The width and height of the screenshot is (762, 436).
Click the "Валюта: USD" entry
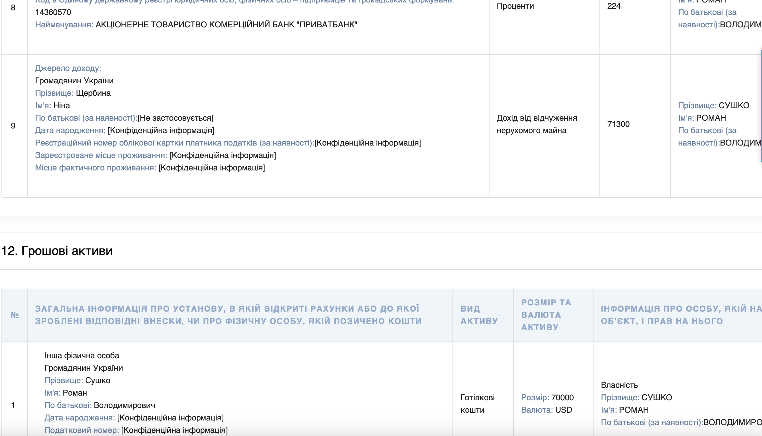(547, 410)
